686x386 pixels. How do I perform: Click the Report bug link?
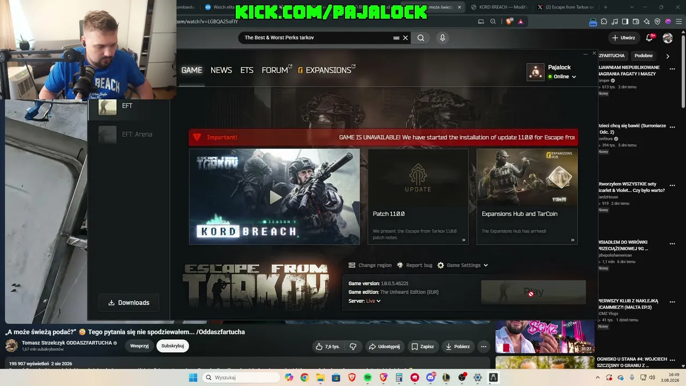(414, 265)
